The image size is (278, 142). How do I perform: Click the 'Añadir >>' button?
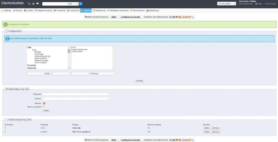coord(49,74)
